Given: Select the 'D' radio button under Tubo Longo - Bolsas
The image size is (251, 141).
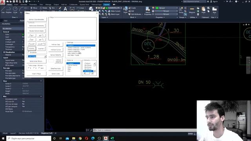Looking at the screenshot, I should [x=34, y=68].
